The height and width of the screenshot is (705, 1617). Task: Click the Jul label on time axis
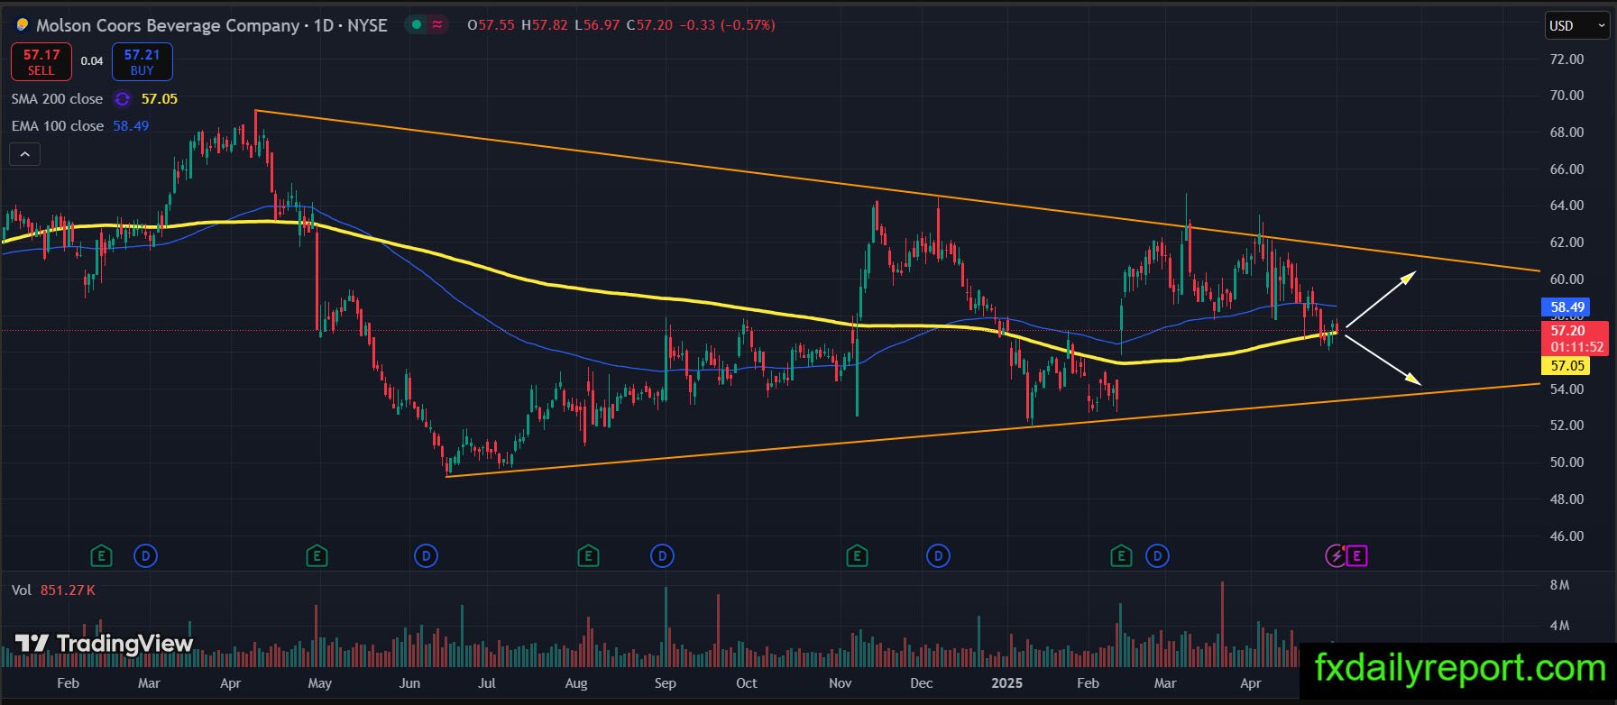(487, 683)
